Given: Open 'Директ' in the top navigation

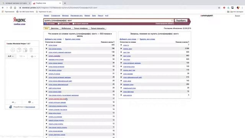Looking at the screenshot, I should 46,16.
